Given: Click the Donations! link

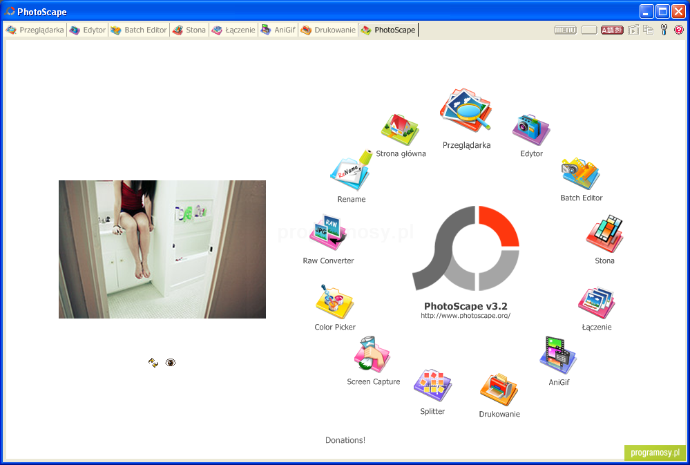Looking at the screenshot, I should [x=345, y=440].
